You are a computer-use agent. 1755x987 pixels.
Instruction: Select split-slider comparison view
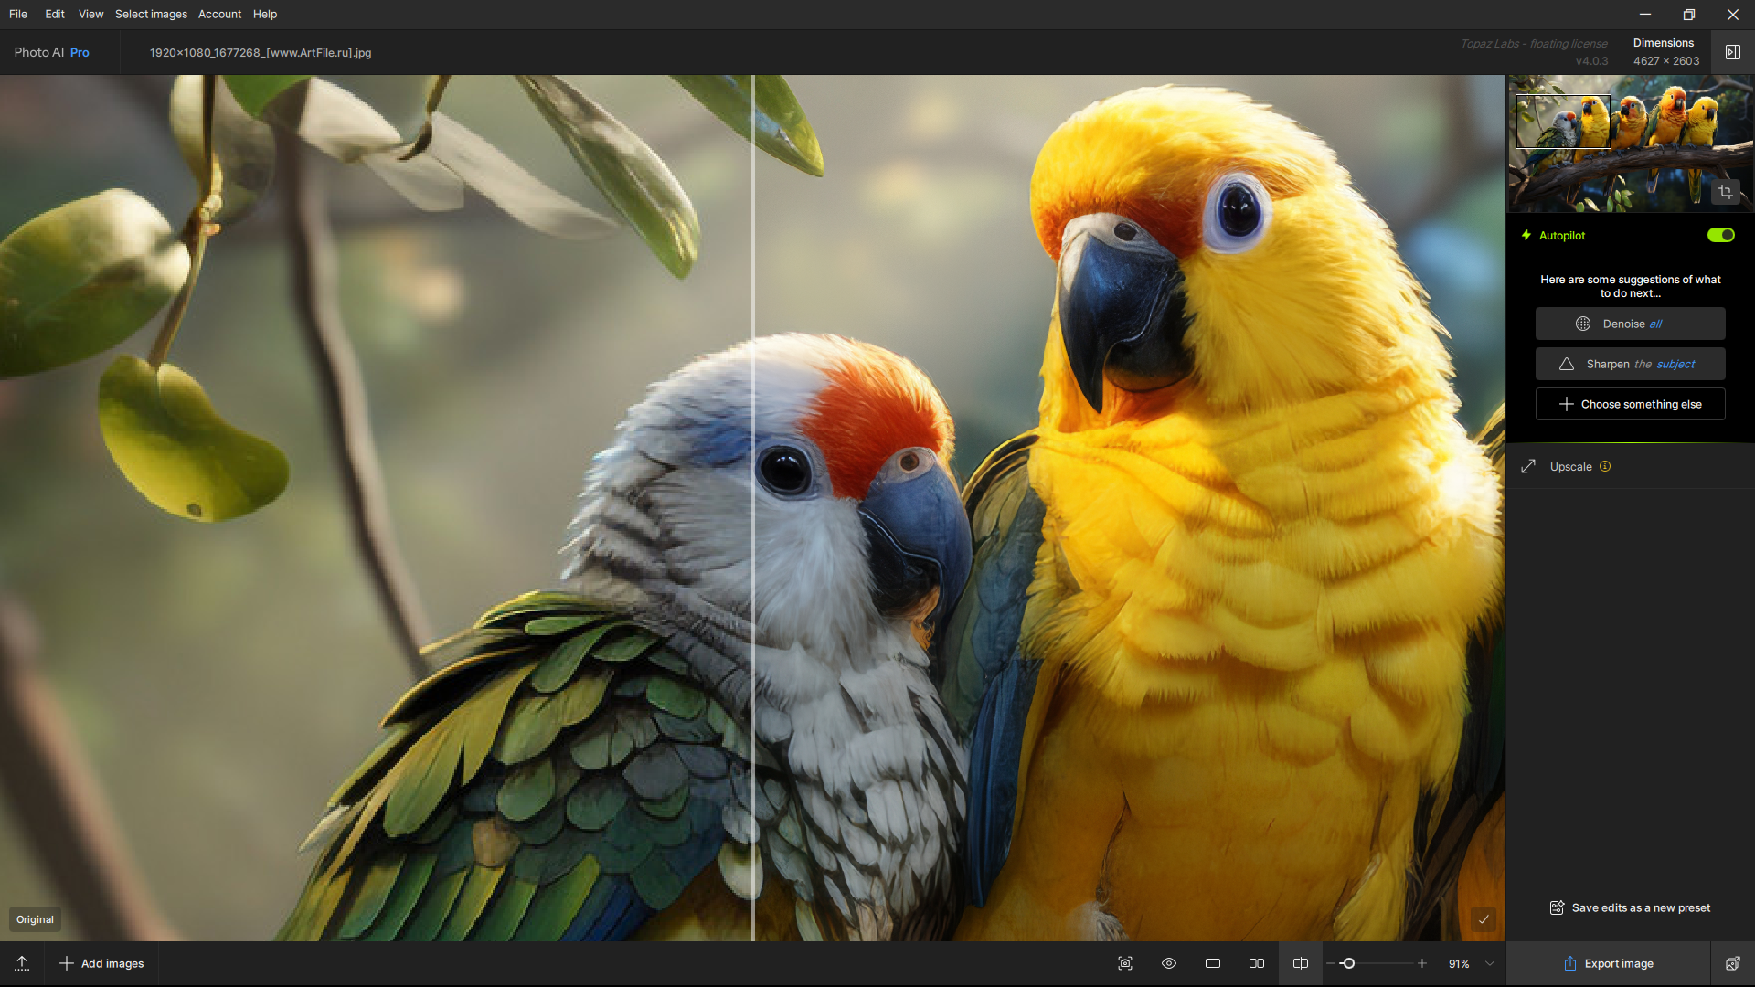click(1301, 963)
